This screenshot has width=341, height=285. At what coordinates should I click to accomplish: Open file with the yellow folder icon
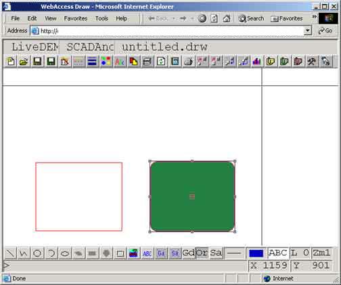[x=24, y=62]
